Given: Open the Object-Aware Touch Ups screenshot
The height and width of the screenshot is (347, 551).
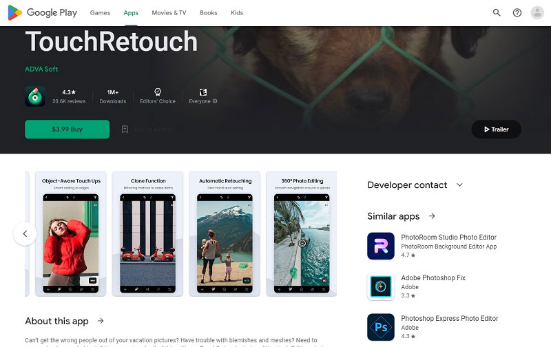Looking at the screenshot, I should tap(71, 233).
